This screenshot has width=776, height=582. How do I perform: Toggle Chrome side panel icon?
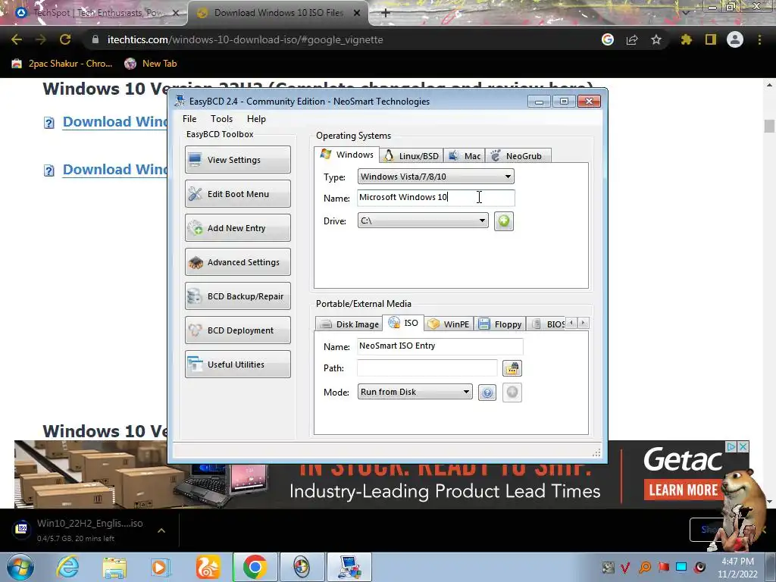(x=711, y=39)
